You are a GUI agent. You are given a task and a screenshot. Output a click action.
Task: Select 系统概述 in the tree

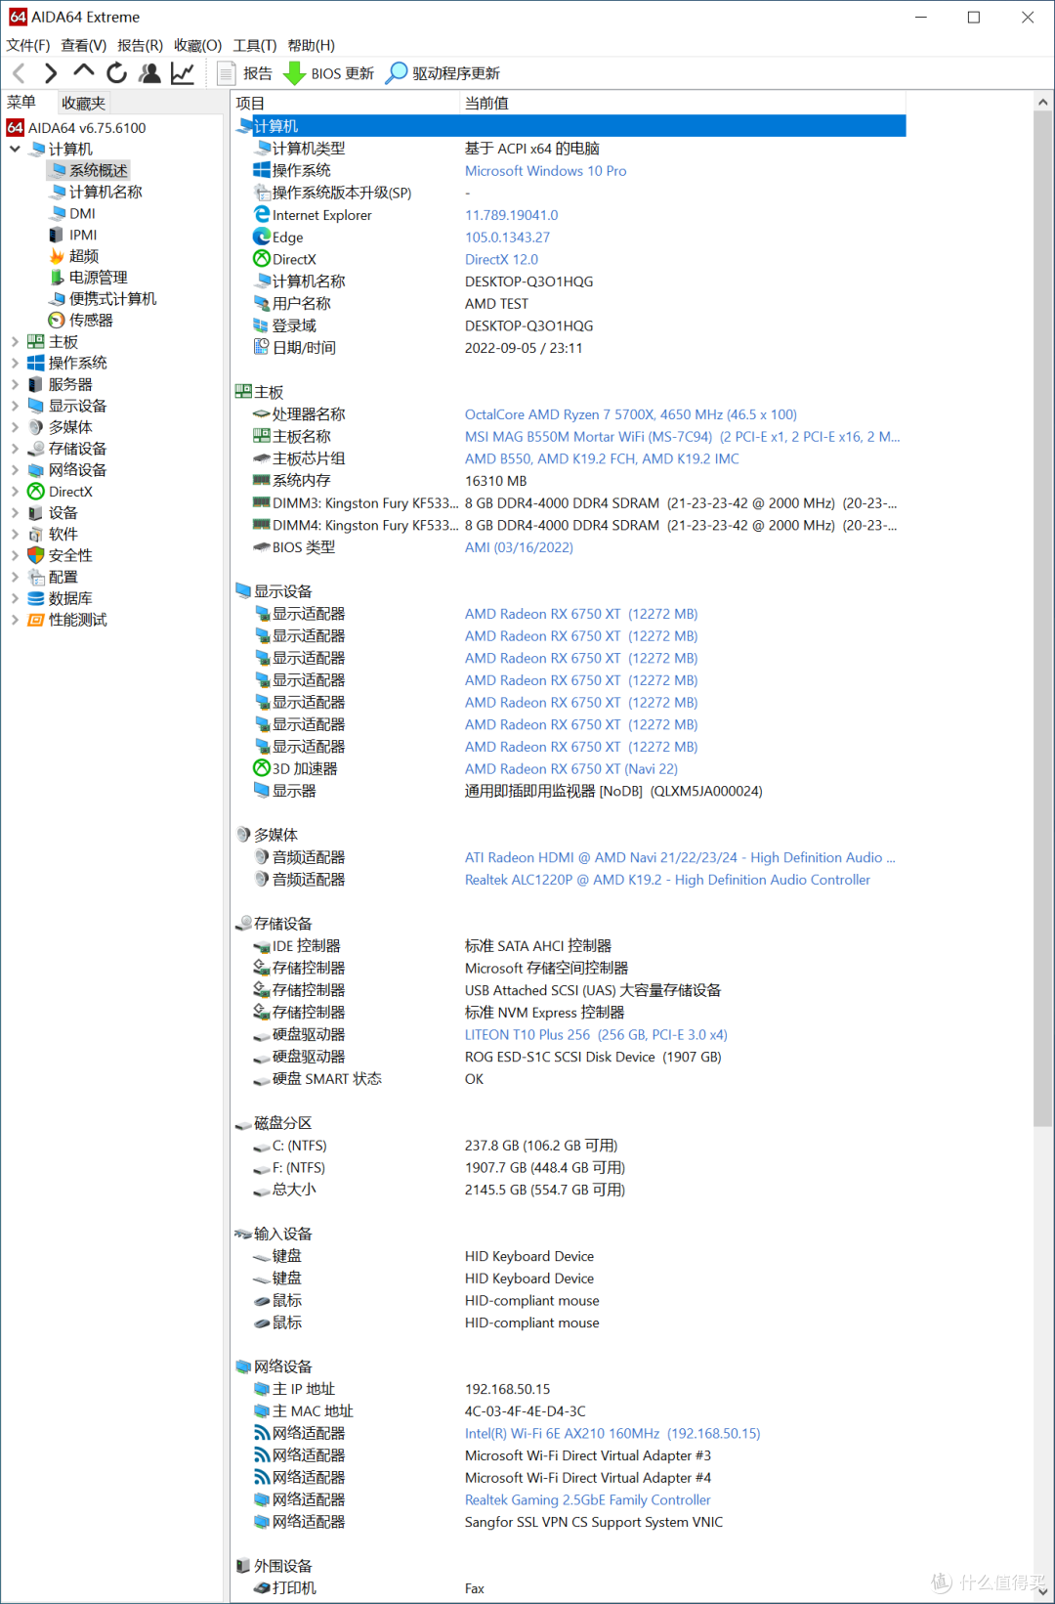(x=88, y=170)
